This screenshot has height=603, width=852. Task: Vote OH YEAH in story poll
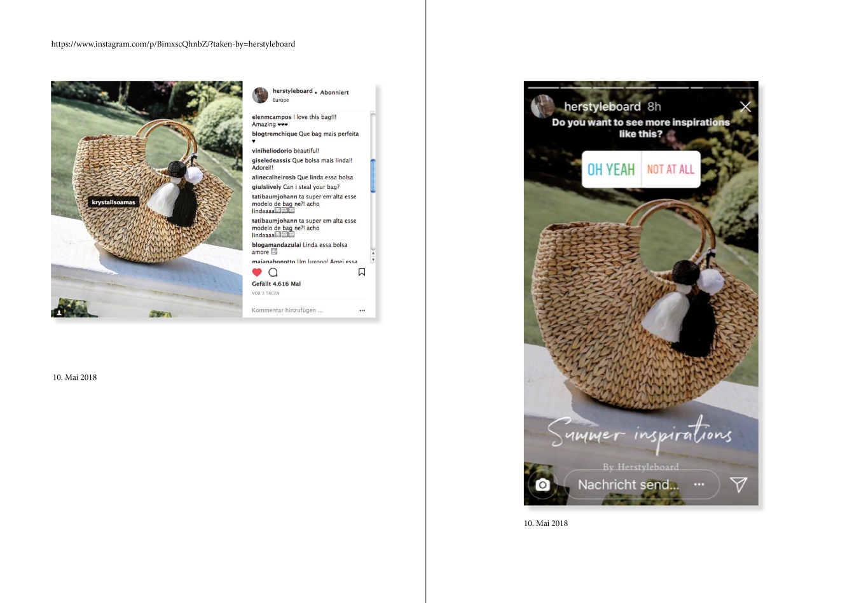coord(611,169)
